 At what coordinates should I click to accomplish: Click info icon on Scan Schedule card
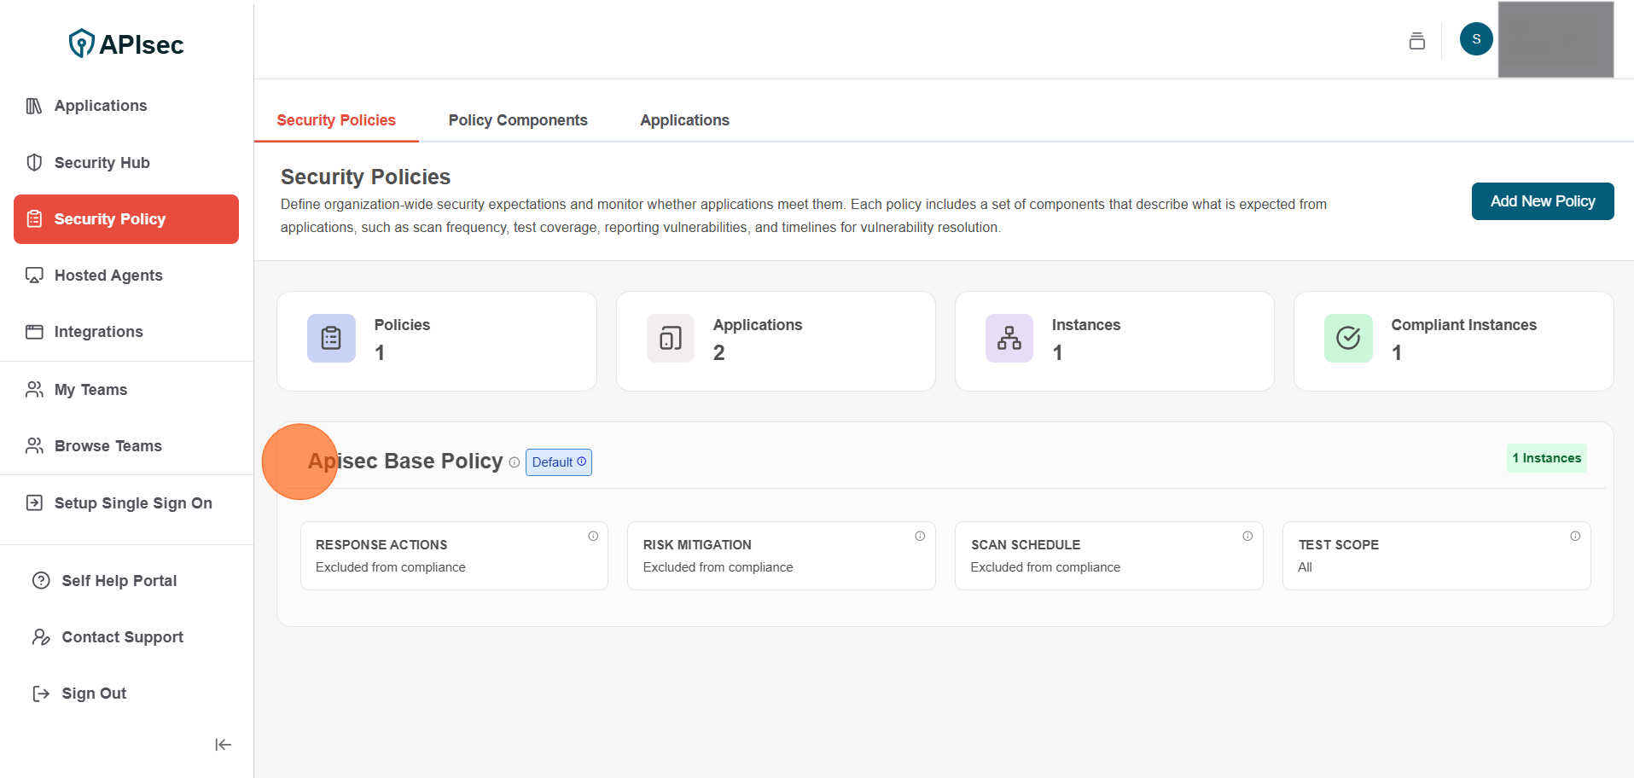(x=1247, y=536)
